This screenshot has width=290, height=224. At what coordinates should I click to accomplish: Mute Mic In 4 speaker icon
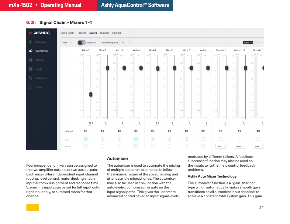point(136,131)
